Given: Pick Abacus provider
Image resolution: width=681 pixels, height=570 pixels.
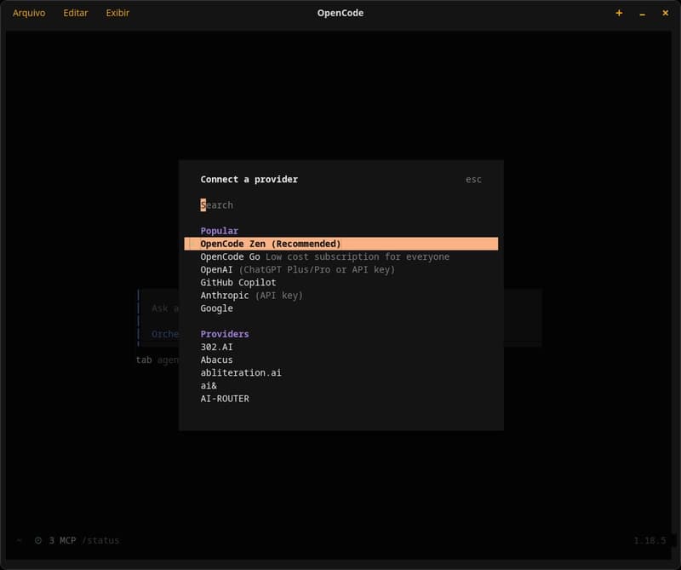Looking at the screenshot, I should click(x=341, y=360).
